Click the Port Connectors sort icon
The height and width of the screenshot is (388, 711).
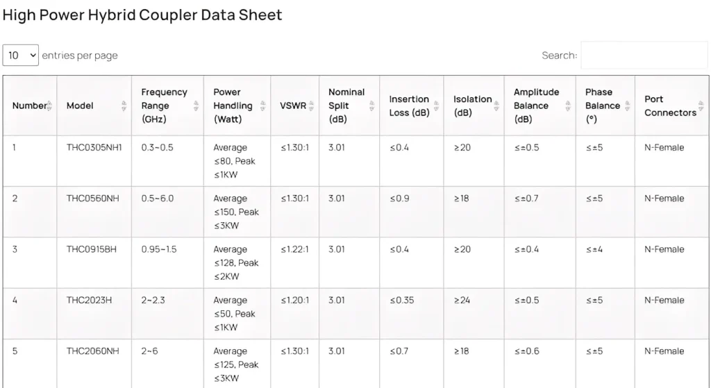click(x=701, y=106)
